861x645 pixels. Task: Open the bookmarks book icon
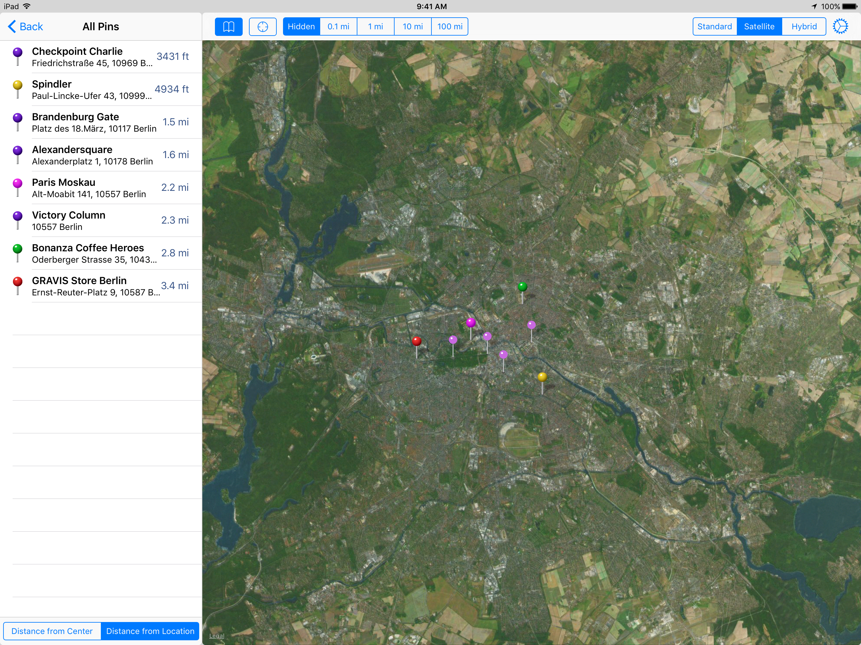[x=228, y=26]
